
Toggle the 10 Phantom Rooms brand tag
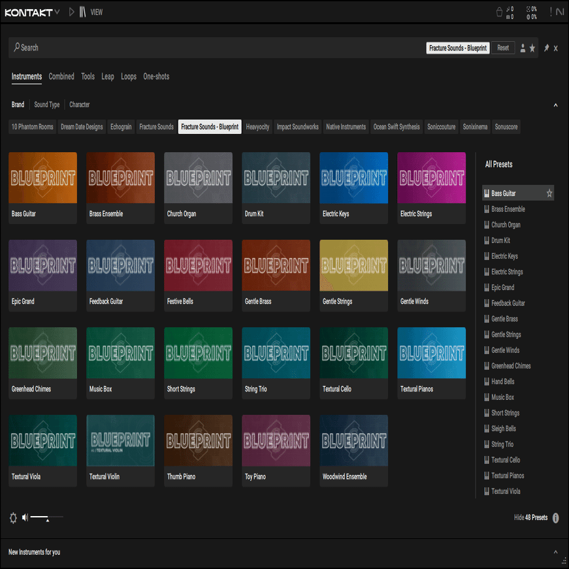click(x=32, y=127)
